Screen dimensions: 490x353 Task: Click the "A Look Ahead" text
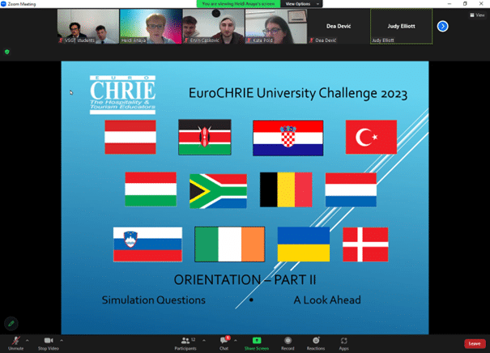pyautogui.click(x=327, y=300)
